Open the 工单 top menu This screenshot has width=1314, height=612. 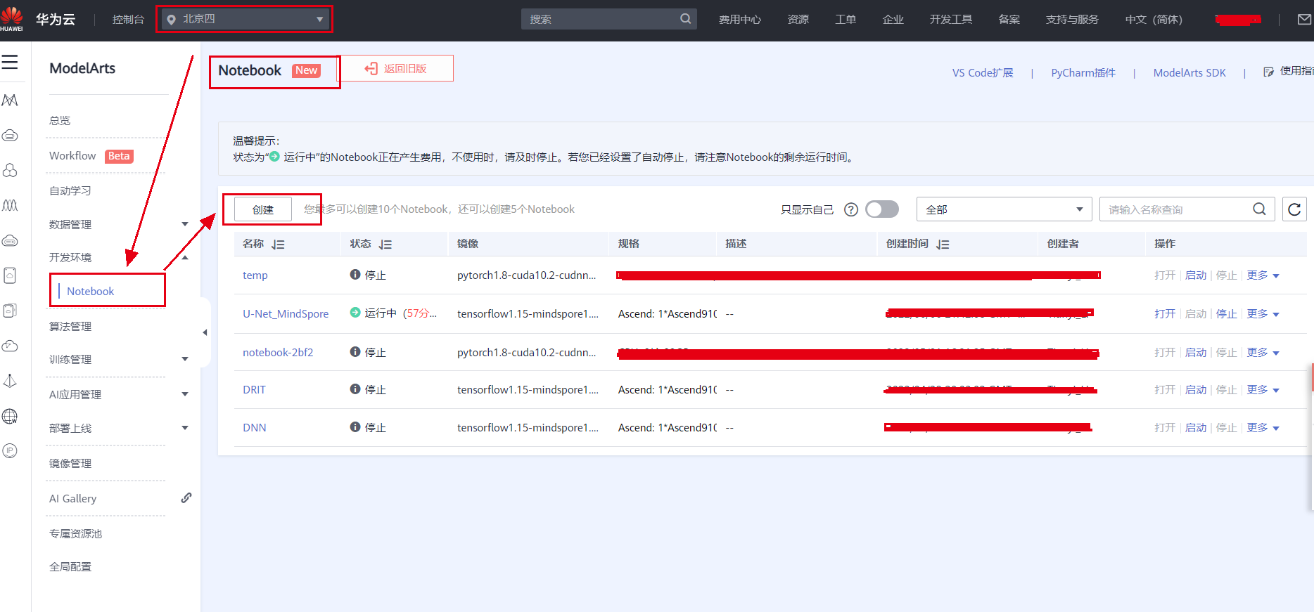click(x=846, y=20)
